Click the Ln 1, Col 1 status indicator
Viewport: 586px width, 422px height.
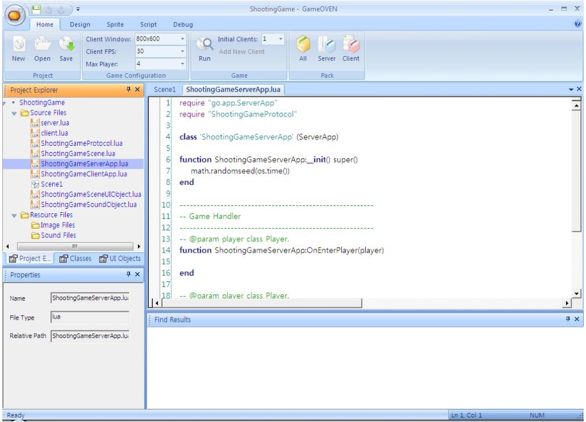466,415
